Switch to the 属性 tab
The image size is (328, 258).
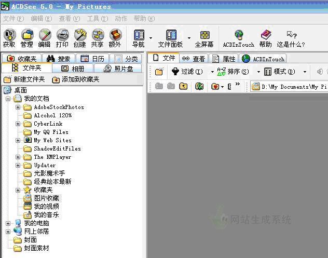(224, 59)
